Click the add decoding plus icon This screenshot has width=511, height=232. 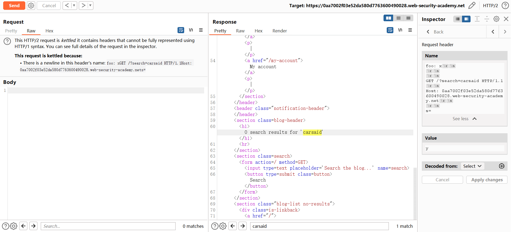tap(502, 166)
